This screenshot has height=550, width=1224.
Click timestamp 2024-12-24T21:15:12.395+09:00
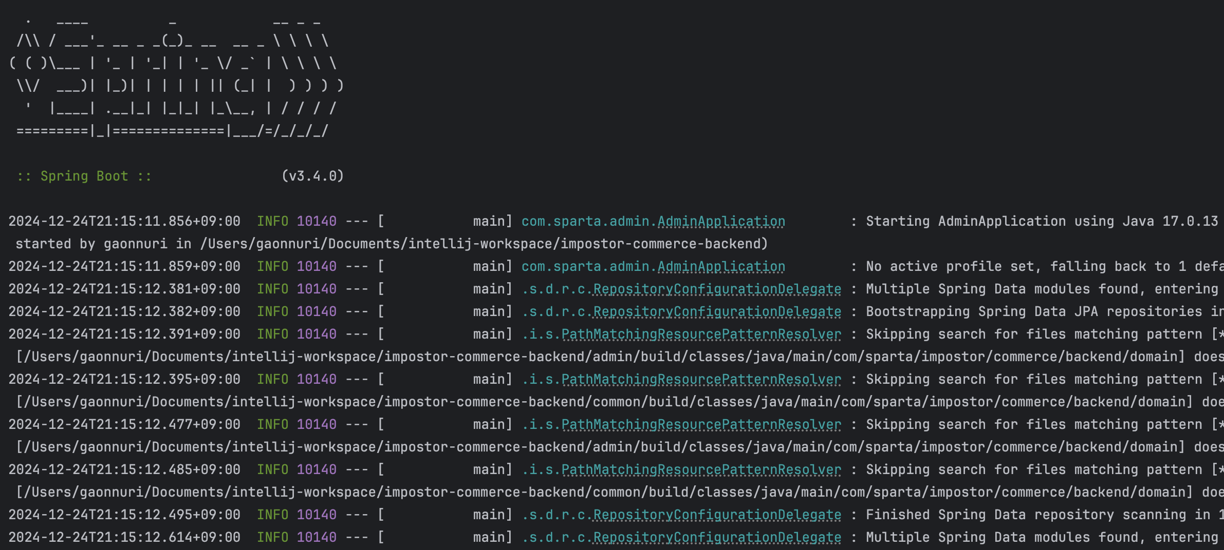point(124,379)
